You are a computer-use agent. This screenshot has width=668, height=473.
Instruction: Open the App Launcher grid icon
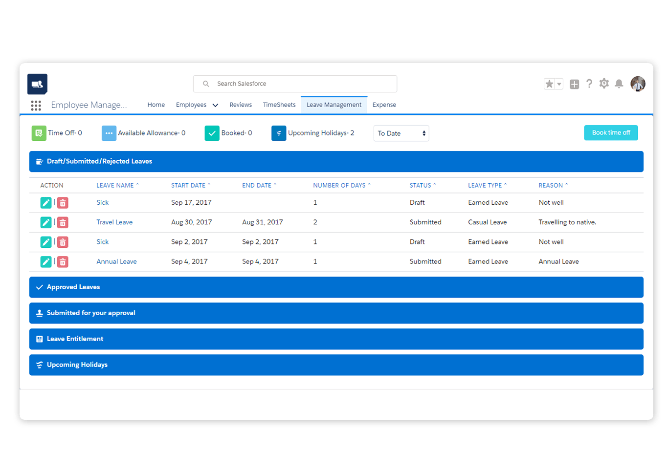(x=36, y=105)
